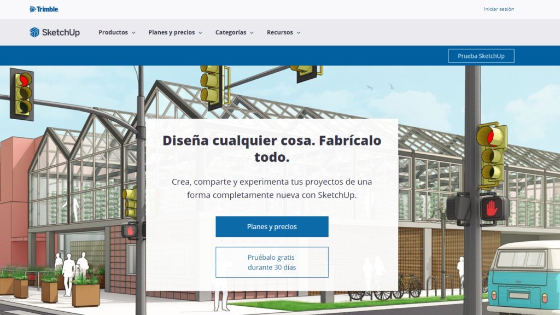560x315 pixels.
Task: Click the Trimble logo in the top bar
Action: pyautogui.click(x=44, y=9)
